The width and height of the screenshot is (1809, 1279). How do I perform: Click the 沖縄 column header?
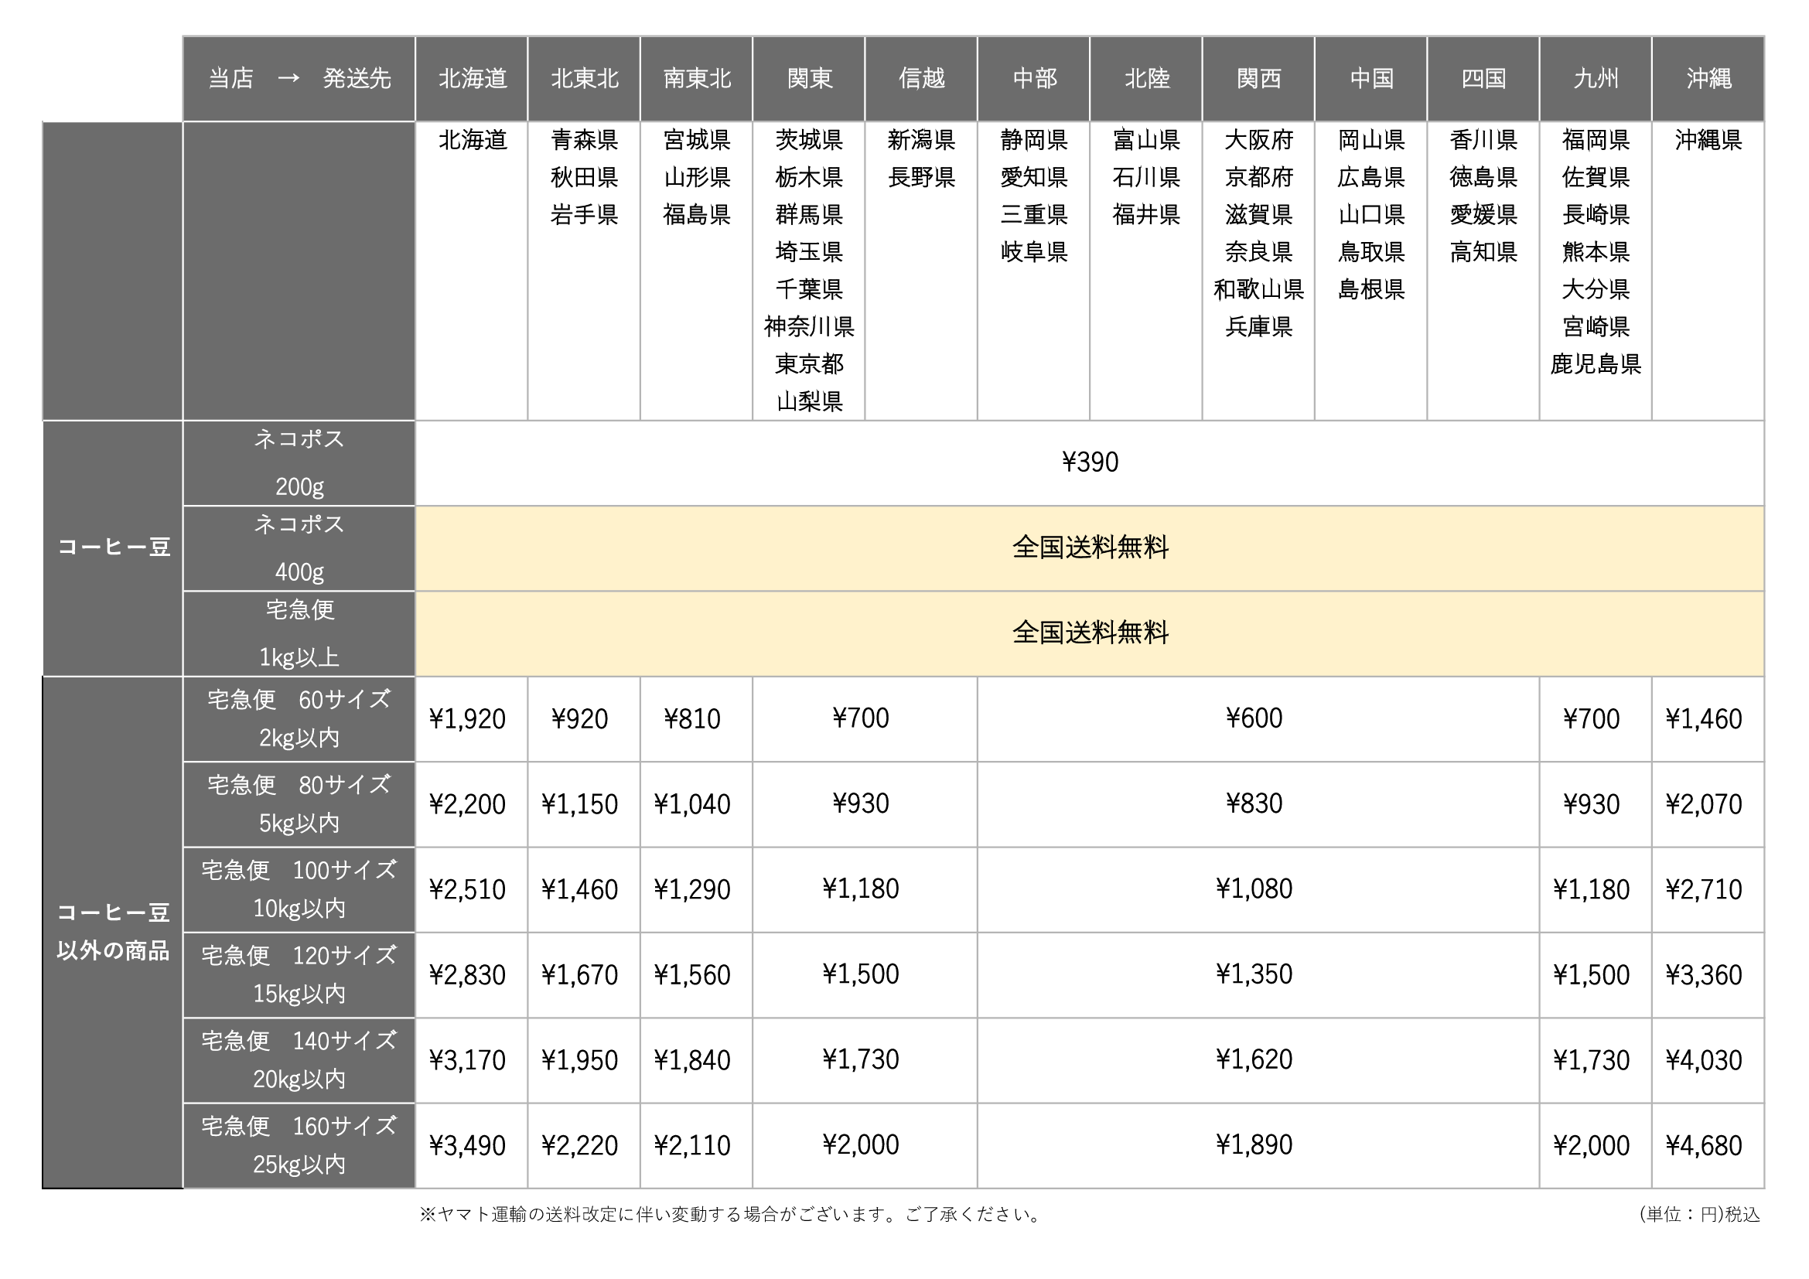coord(1708,79)
